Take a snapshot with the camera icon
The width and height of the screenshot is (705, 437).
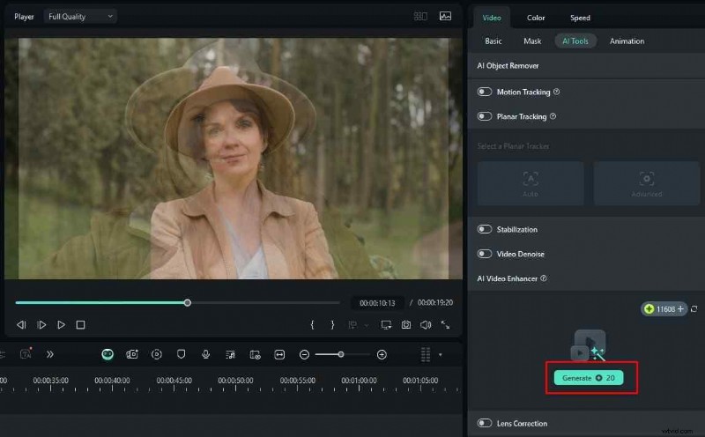pos(405,325)
